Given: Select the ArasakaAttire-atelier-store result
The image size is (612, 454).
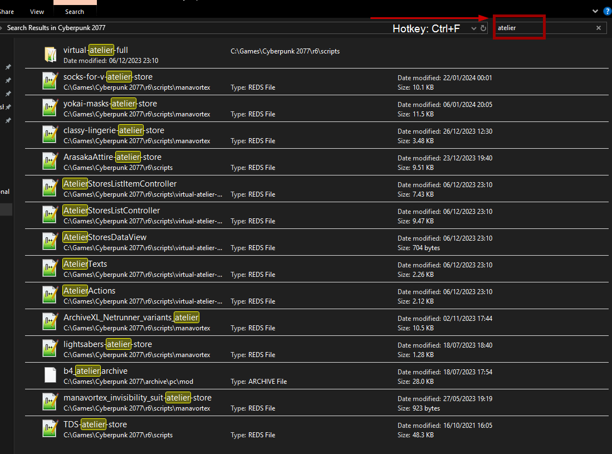Looking at the screenshot, I should point(112,157).
